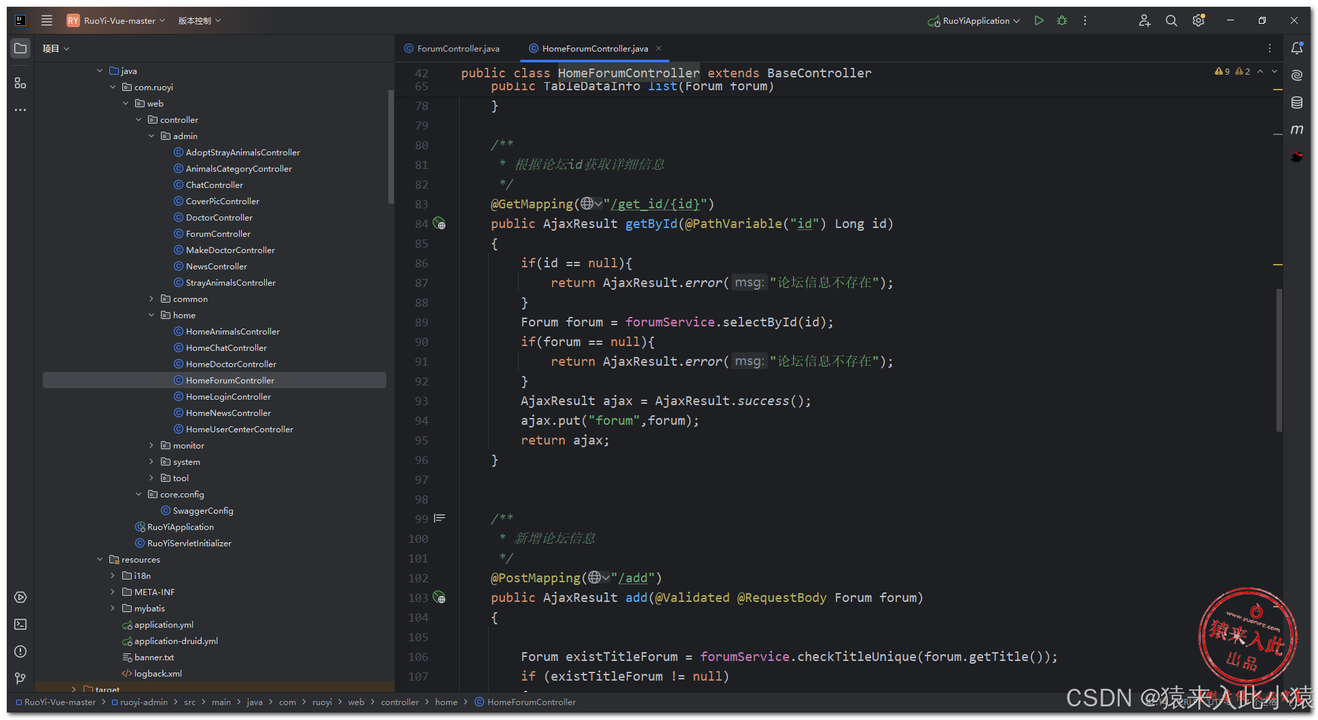Click gutter web icon on line 84
Image resolution: width=1318 pixels, height=720 pixels.
[439, 223]
